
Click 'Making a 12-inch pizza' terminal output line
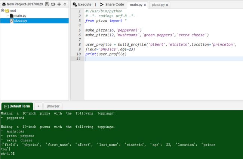[x=58, y=127]
